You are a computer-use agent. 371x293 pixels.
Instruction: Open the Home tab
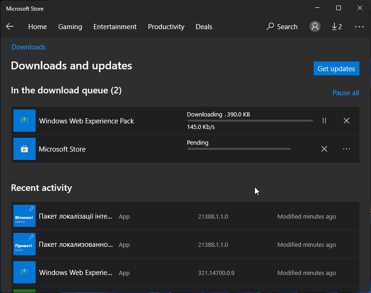pos(37,27)
